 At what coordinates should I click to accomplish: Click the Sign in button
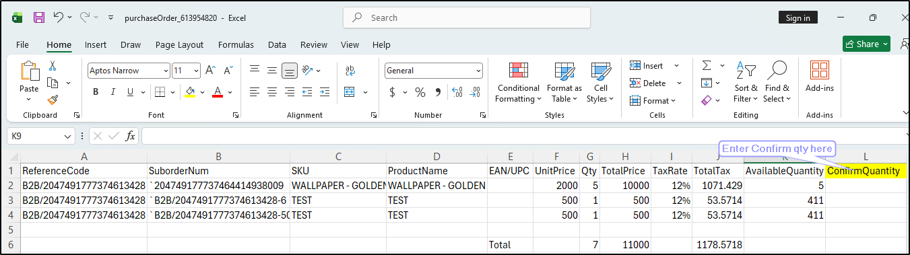798,17
